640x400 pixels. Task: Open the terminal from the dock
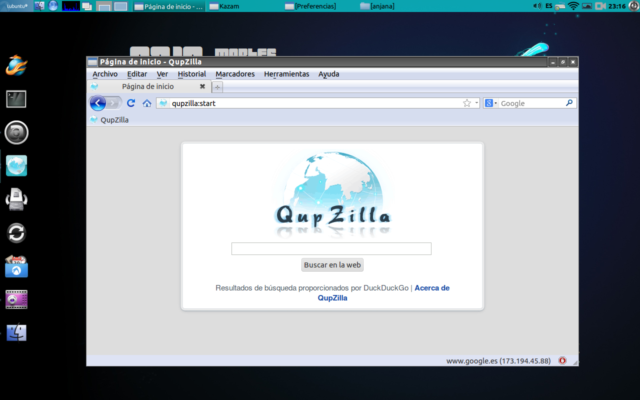16,99
